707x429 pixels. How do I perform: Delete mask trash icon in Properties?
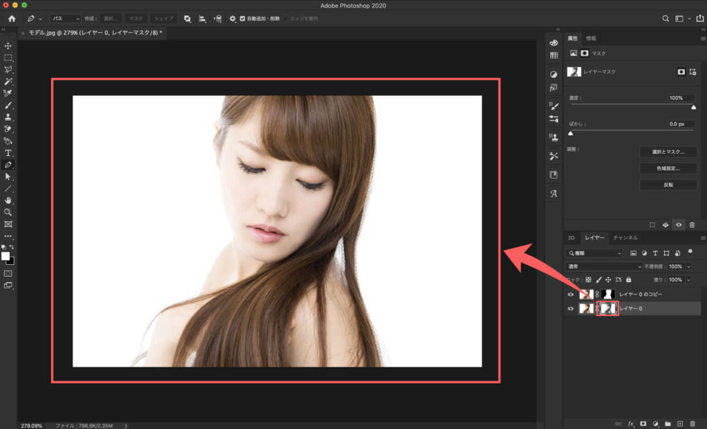692,224
